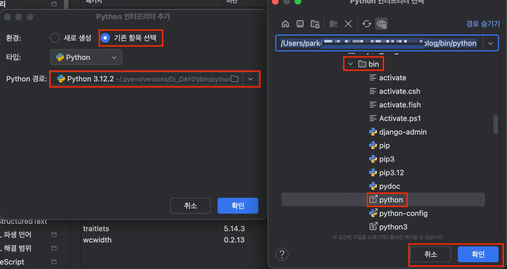Click icon beside eScript entry
This screenshot has width=507, height=269.
click(x=54, y=262)
